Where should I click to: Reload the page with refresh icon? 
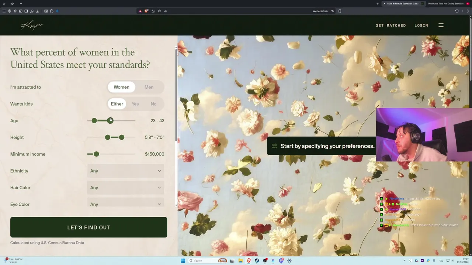point(457,11)
